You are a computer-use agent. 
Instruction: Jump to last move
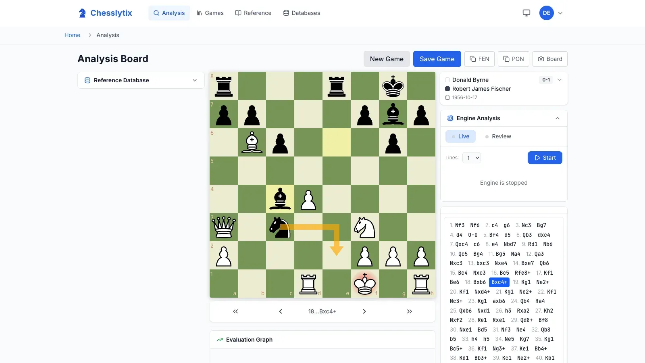(x=410, y=311)
